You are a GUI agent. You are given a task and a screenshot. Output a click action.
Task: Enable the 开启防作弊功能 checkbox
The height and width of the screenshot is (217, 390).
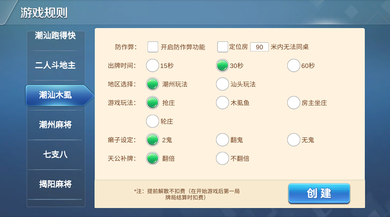(153, 47)
